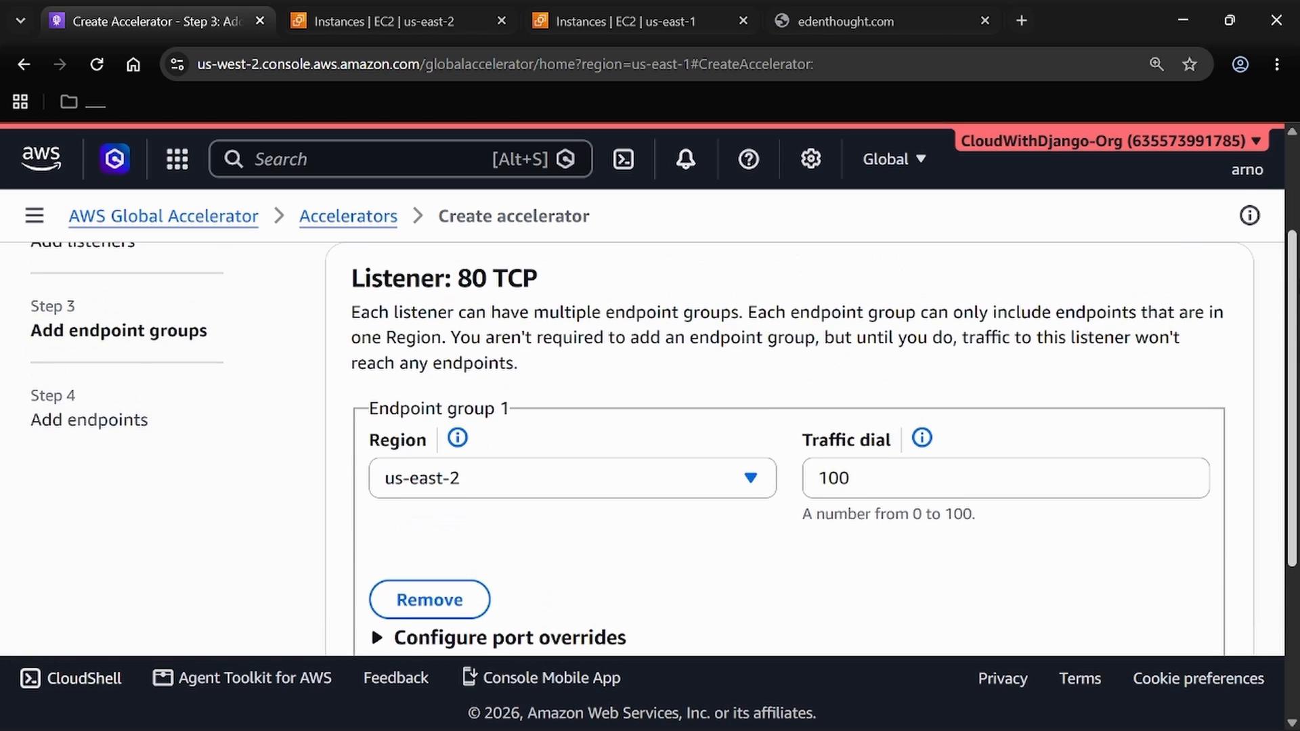Open CloudShell from the footer
The width and height of the screenshot is (1300, 731).
pos(71,678)
